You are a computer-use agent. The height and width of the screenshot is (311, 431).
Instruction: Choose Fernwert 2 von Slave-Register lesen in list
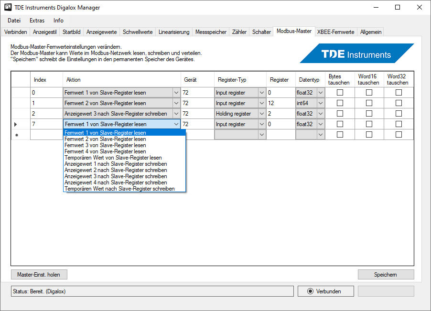tap(125, 139)
